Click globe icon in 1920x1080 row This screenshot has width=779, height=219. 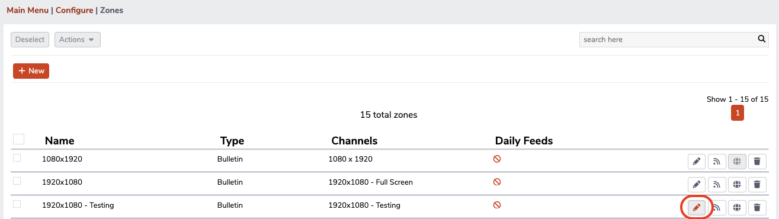coord(737,184)
